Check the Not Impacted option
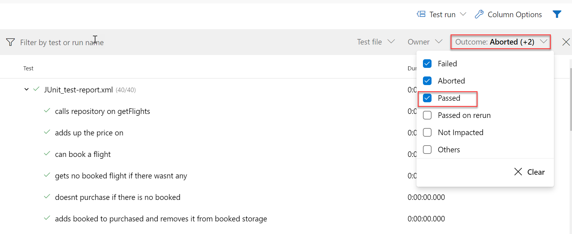Image resolution: width=572 pixels, height=234 pixels. 427,132
